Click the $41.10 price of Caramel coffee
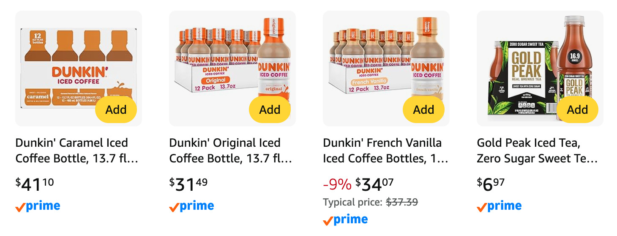Image resolution: width=617 pixels, height=236 pixels. coord(35,184)
